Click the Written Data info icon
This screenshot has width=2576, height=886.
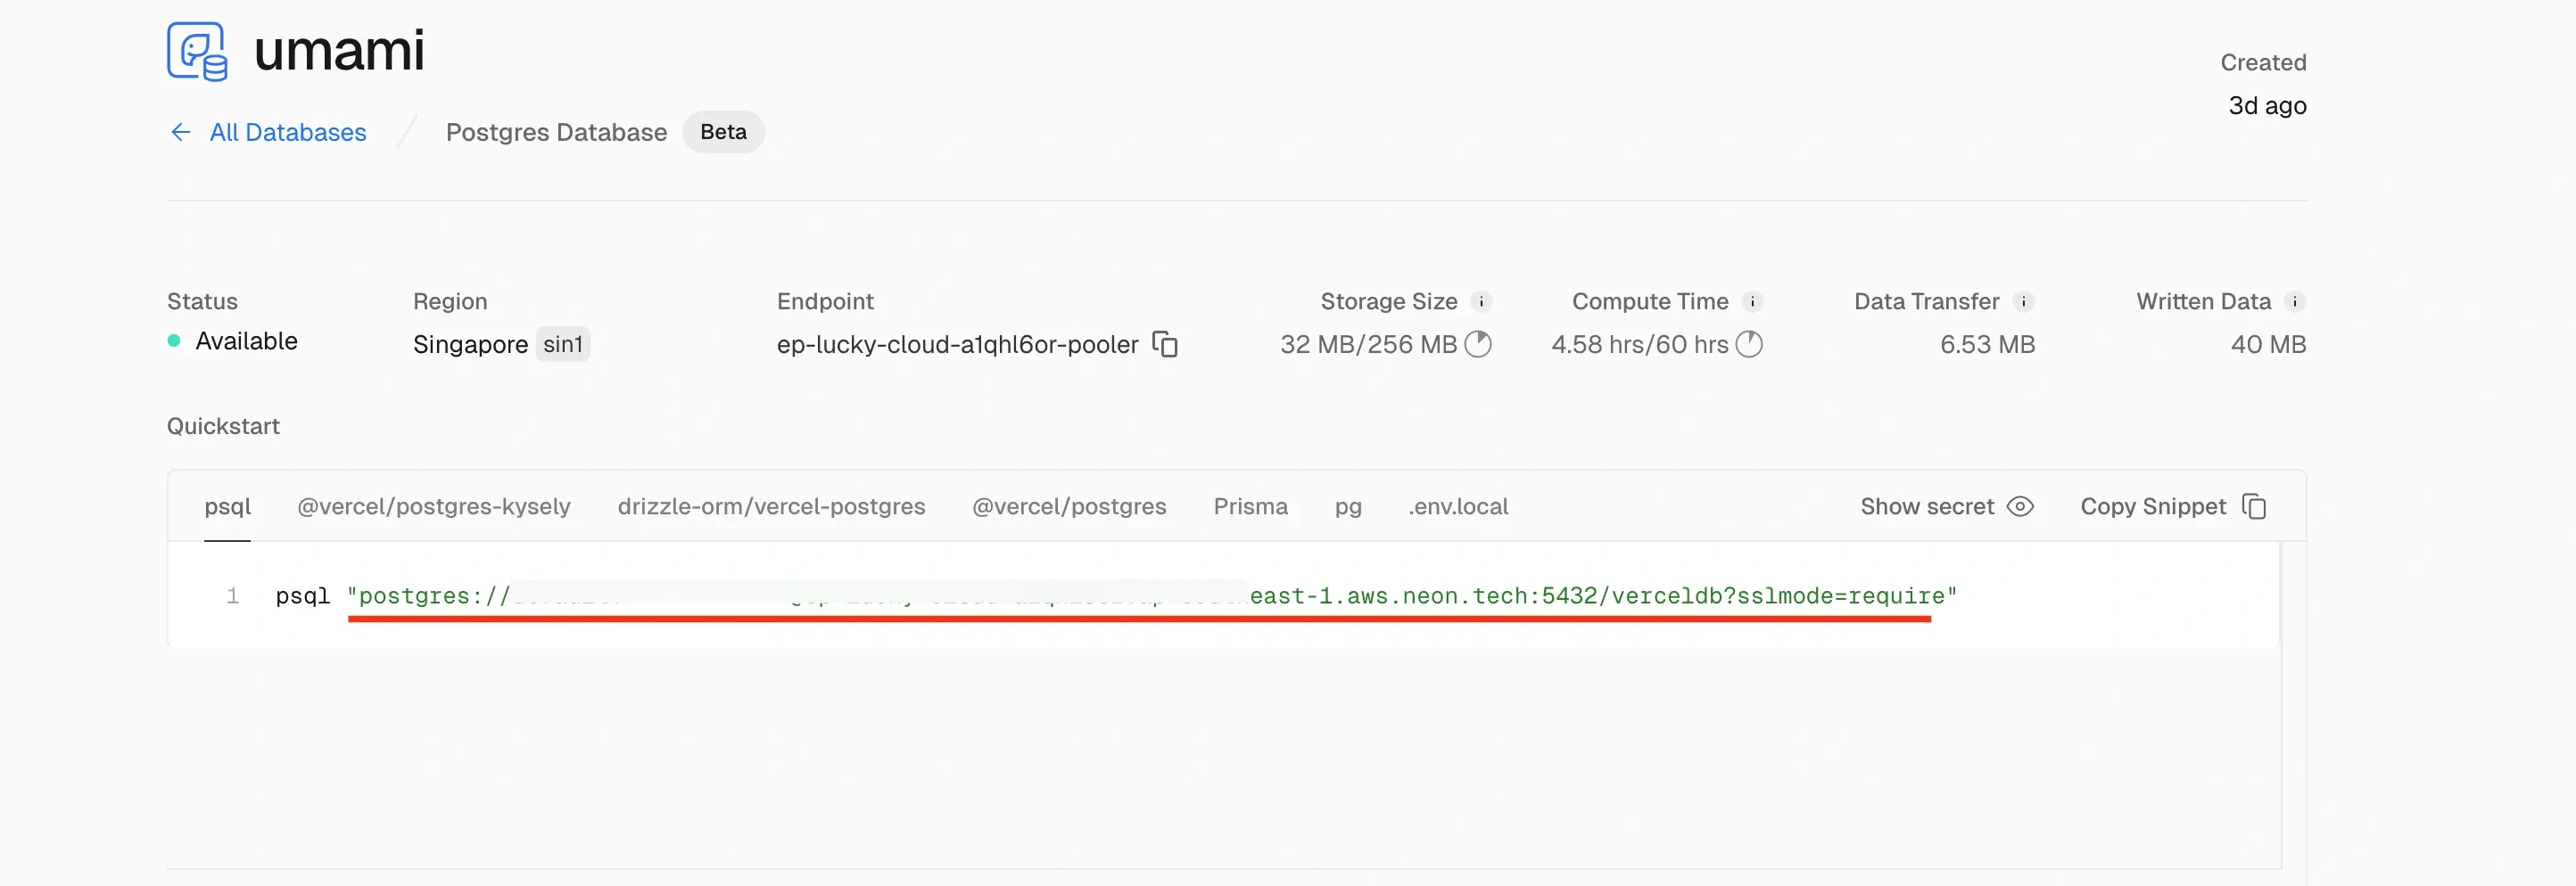[x=2295, y=301]
